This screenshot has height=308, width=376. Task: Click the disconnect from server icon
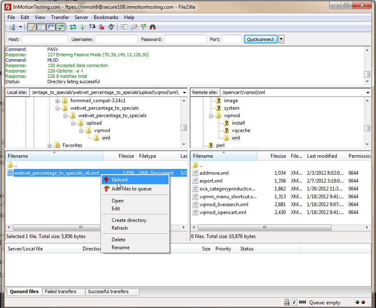pos(101,27)
